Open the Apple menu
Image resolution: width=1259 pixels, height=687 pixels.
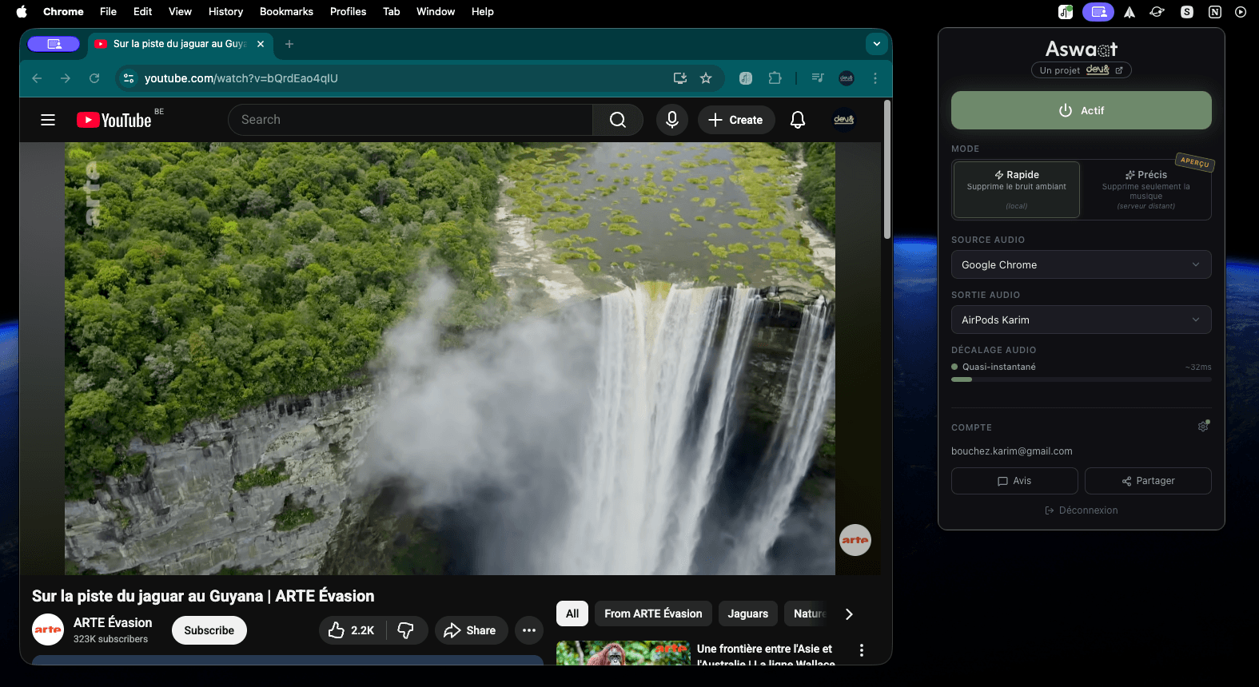[x=22, y=11]
